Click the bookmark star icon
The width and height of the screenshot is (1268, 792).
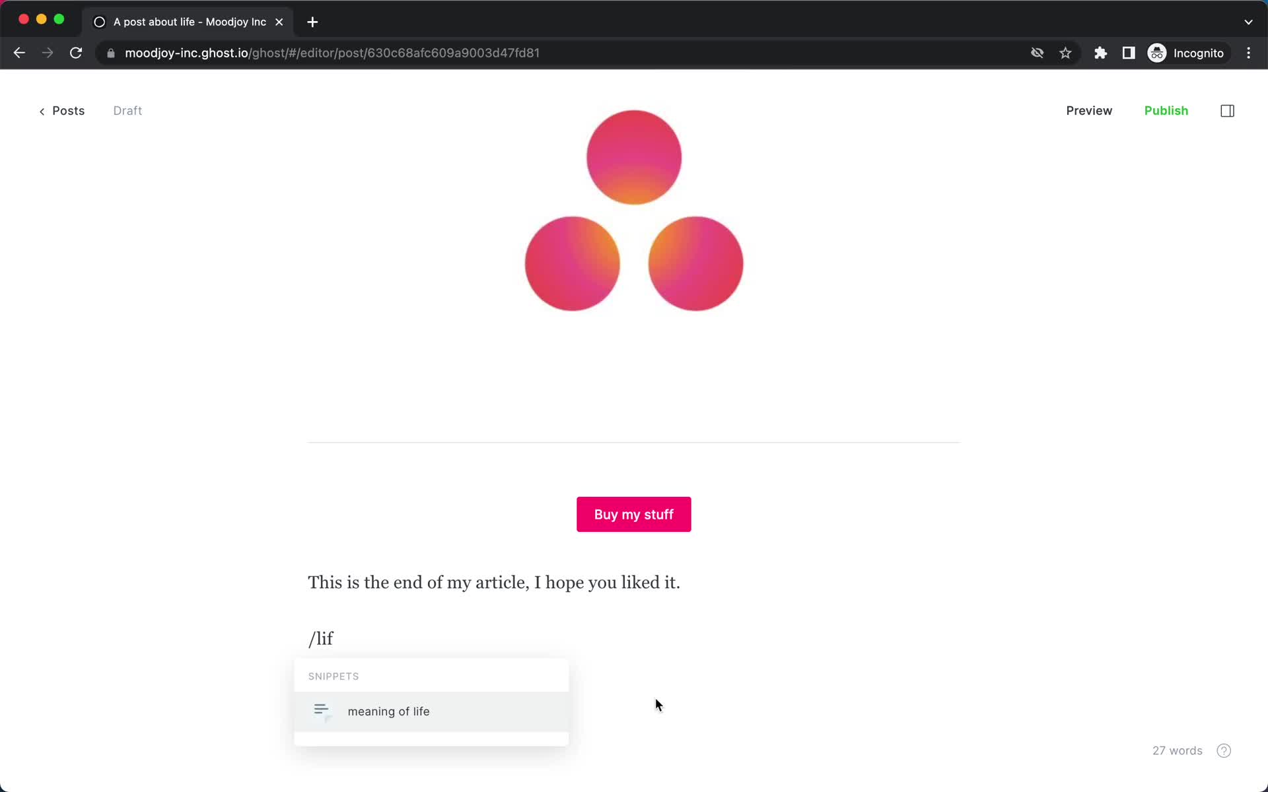coord(1065,53)
